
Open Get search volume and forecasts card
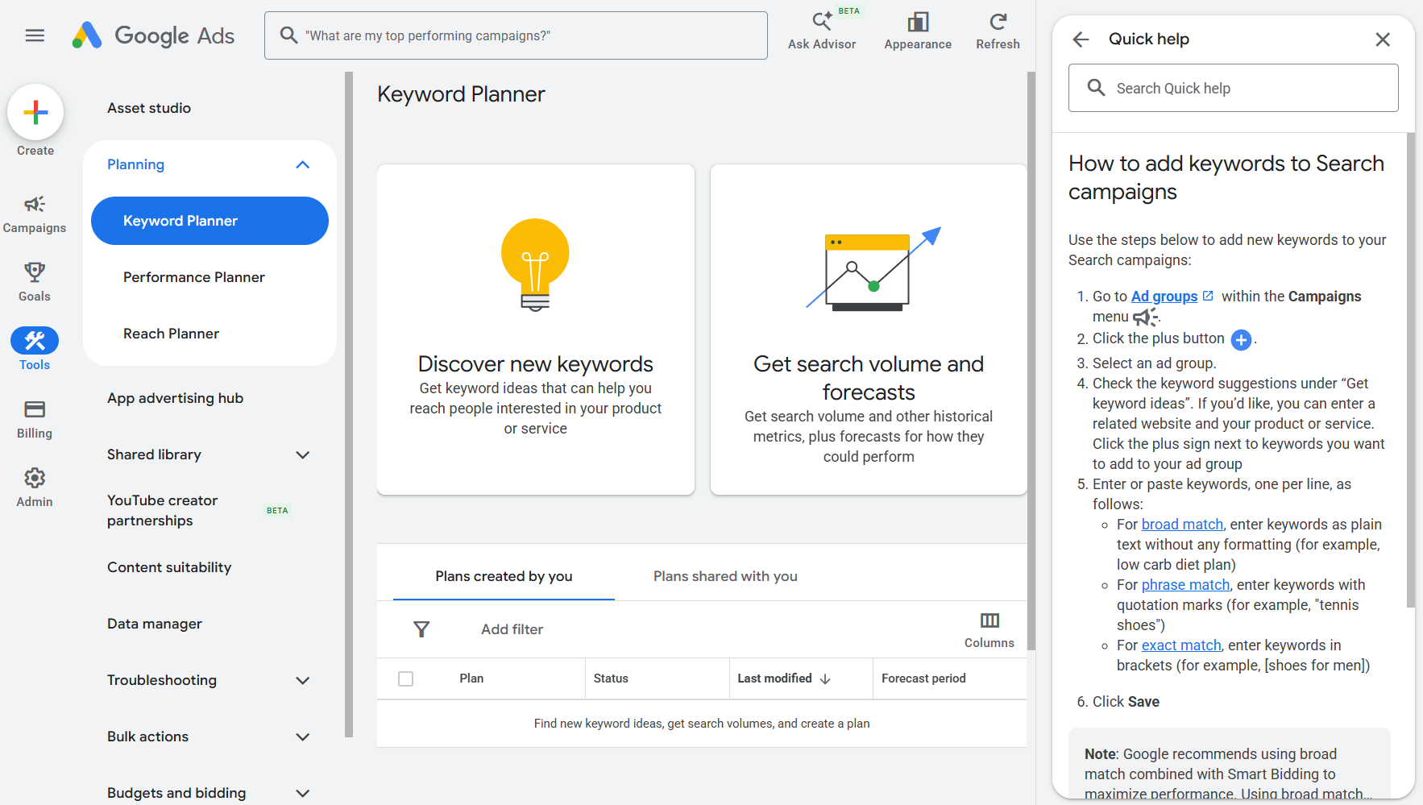point(869,330)
